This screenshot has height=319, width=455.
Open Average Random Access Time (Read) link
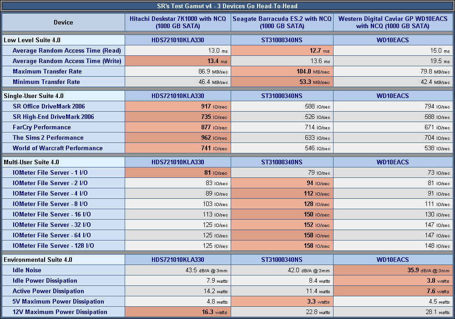point(67,51)
